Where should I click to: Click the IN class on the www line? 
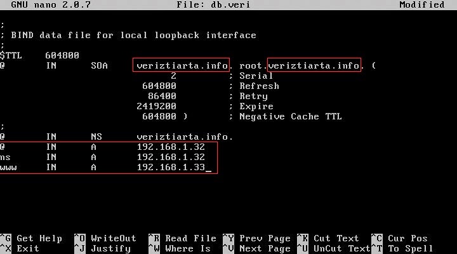tap(51, 168)
